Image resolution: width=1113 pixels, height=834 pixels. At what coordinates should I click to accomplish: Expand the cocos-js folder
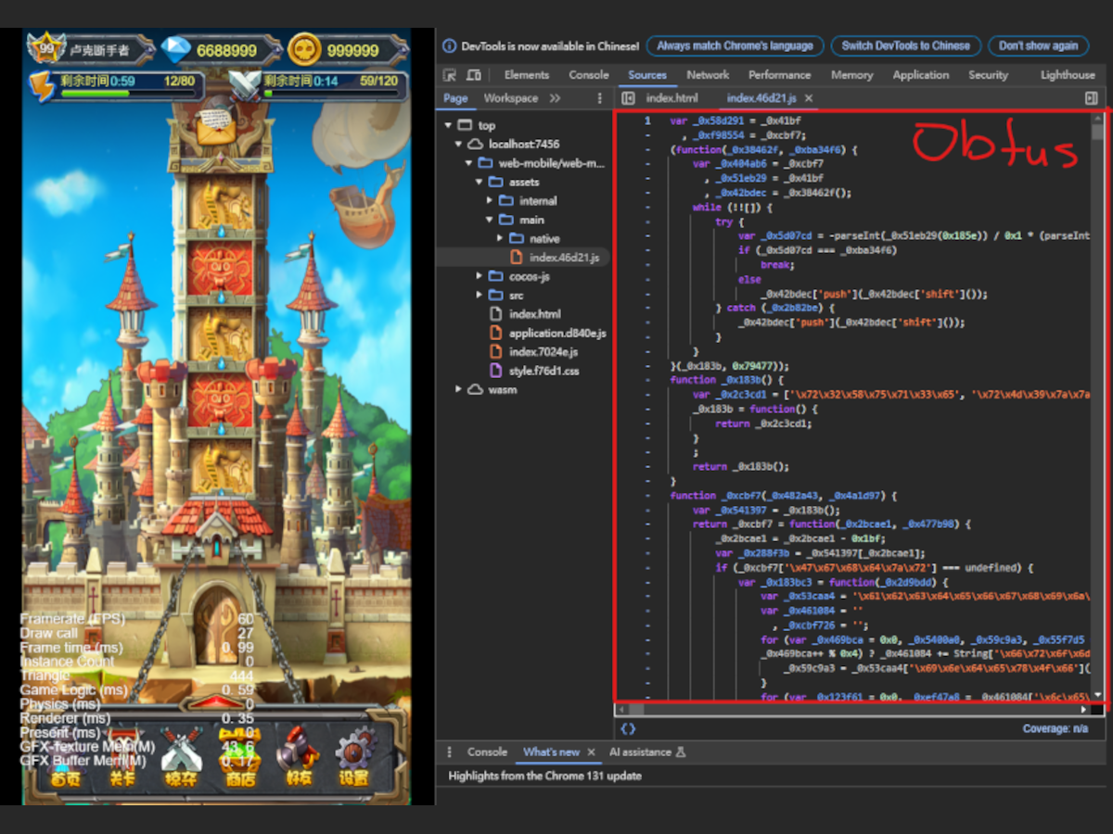pyautogui.click(x=480, y=276)
